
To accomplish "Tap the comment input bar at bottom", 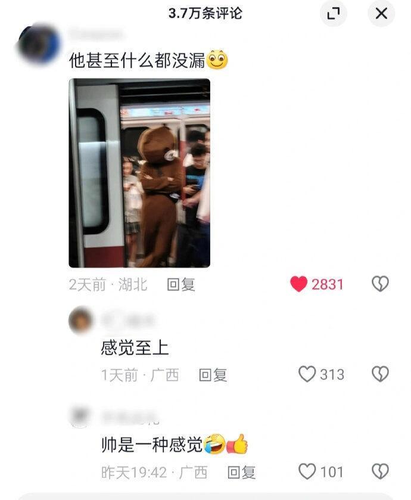I will pyautogui.click(x=205, y=496).
